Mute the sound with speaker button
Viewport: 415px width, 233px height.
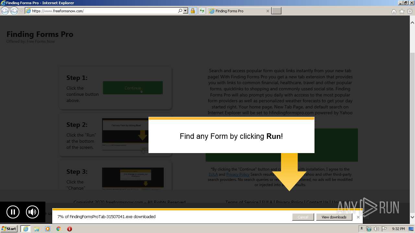point(32,212)
